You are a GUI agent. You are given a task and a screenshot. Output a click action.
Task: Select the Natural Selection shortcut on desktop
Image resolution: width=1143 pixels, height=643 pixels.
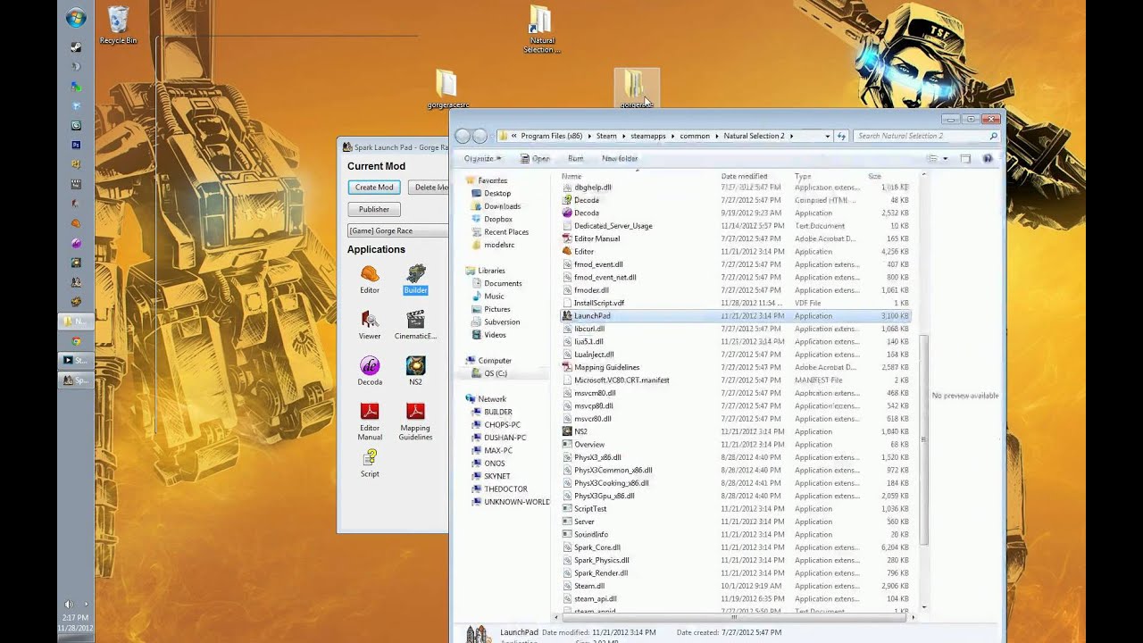tap(541, 29)
